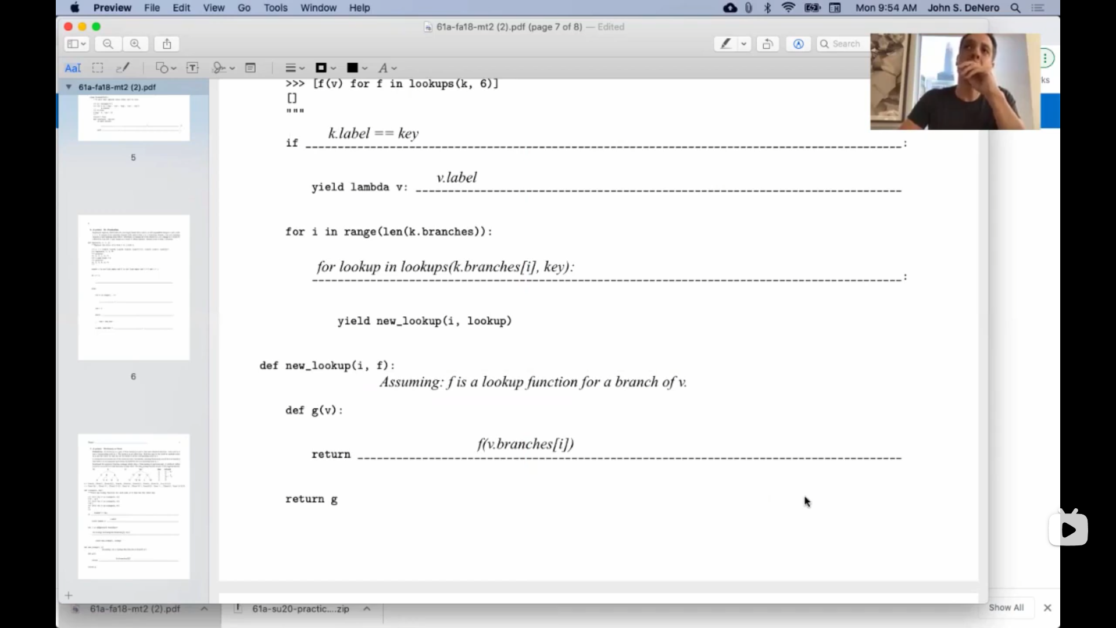Add a note annotation
Viewport: 1116px width, 628px height.
[251, 68]
